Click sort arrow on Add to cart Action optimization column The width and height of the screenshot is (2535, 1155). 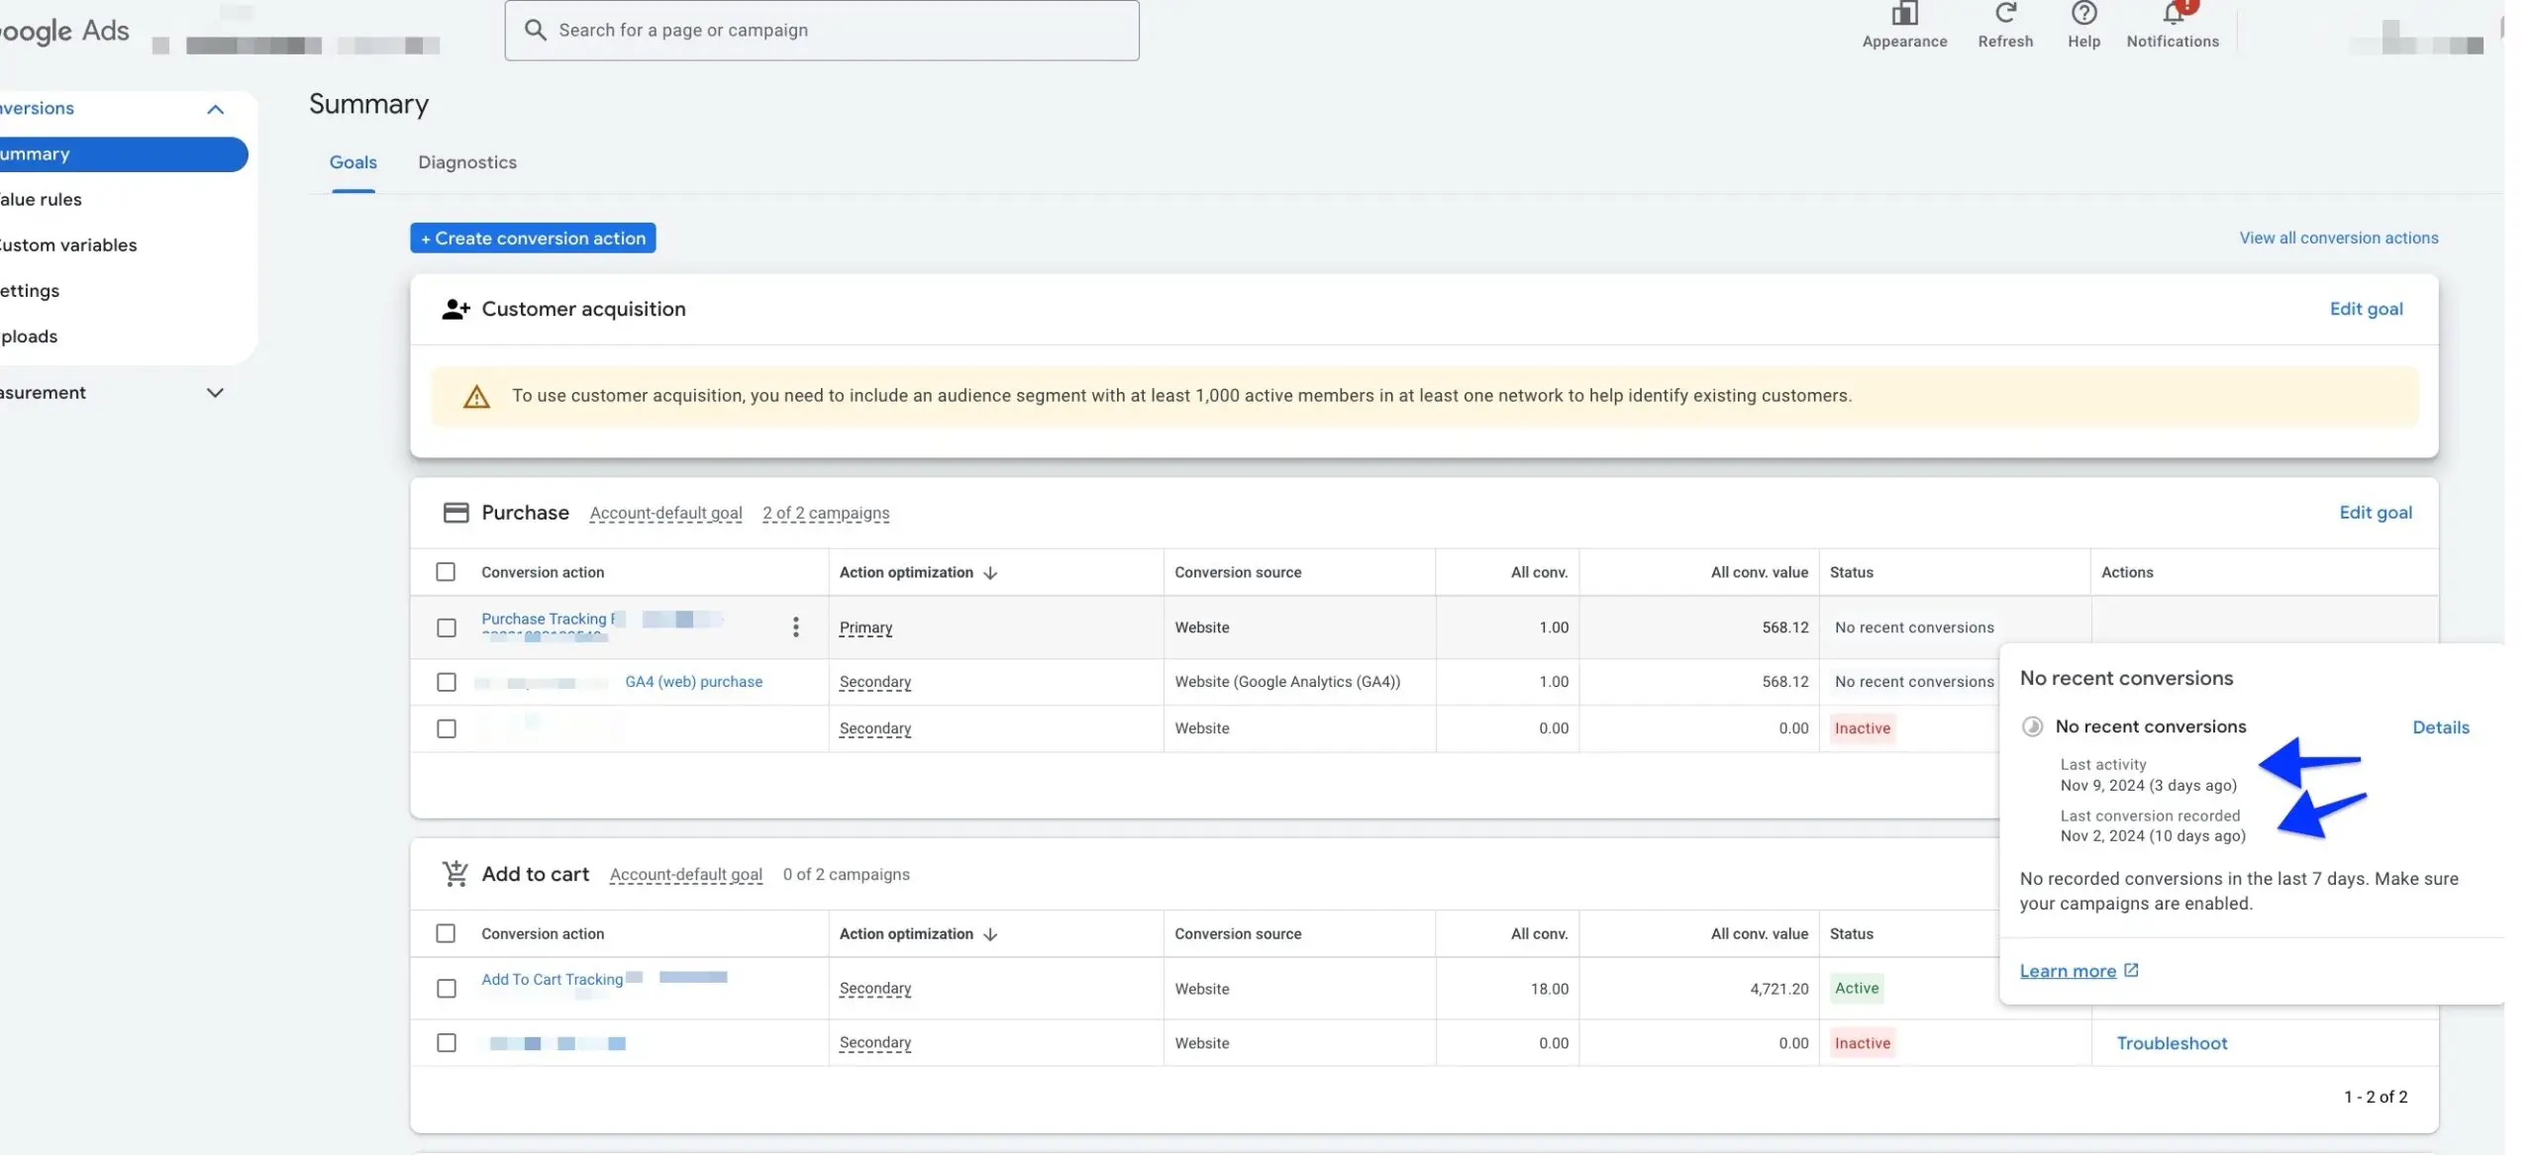[990, 934]
